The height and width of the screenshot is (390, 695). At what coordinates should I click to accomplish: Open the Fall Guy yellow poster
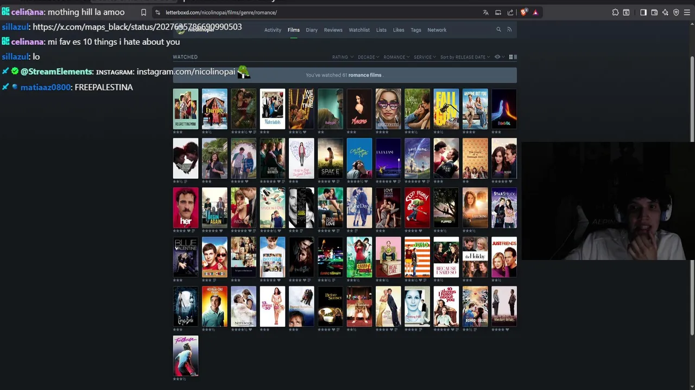(446, 109)
